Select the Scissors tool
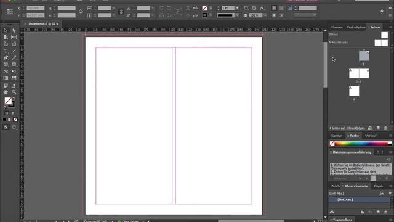 click(x=6, y=72)
